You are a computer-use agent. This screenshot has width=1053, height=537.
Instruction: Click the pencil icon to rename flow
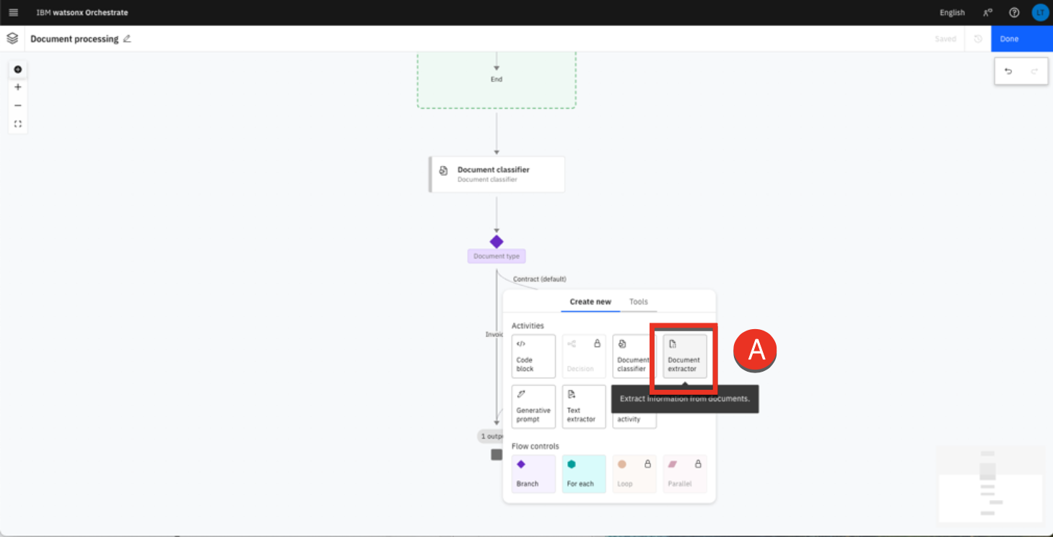coord(127,39)
